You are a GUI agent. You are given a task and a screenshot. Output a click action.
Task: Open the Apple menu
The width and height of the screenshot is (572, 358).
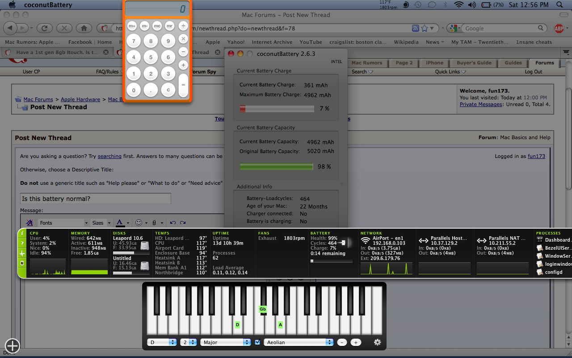(12, 5)
